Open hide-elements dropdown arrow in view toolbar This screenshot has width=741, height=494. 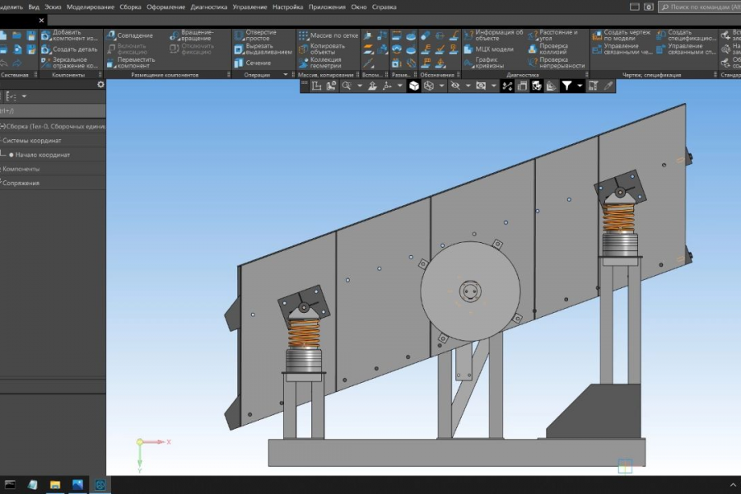[468, 86]
